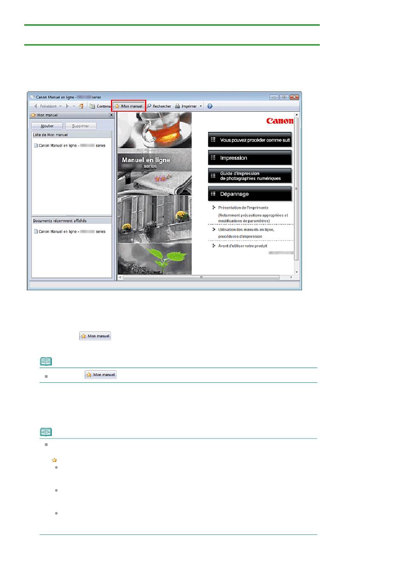Click the Mon manuel button image inside note
This screenshot has height=571, width=404.
coord(101,375)
